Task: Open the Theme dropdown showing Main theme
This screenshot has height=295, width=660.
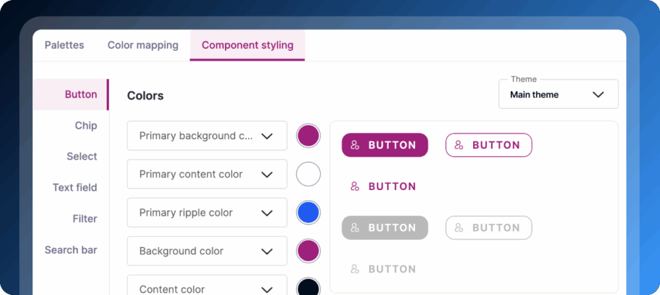Action: [x=558, y=94]
